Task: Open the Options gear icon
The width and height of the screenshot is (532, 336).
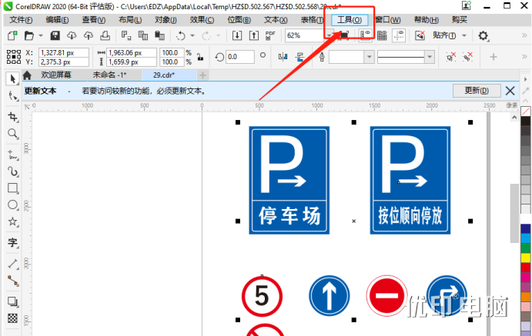Action: [483, 35]
